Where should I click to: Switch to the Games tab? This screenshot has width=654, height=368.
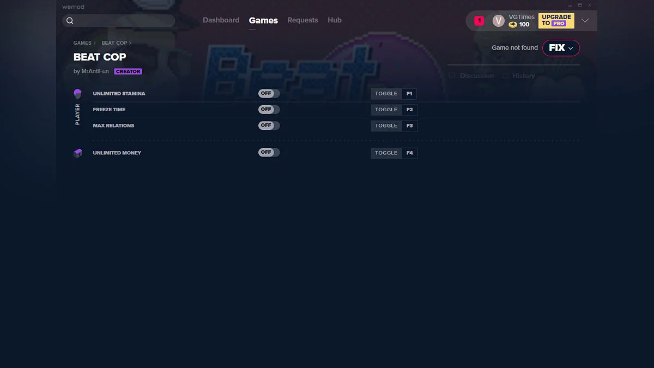263,20
